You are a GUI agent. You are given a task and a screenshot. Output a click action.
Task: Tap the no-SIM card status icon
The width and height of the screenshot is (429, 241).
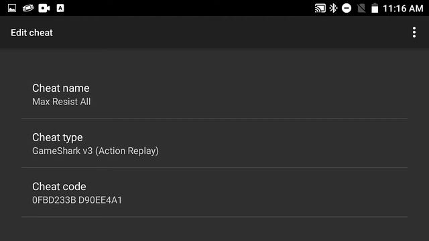pos(361,9)
